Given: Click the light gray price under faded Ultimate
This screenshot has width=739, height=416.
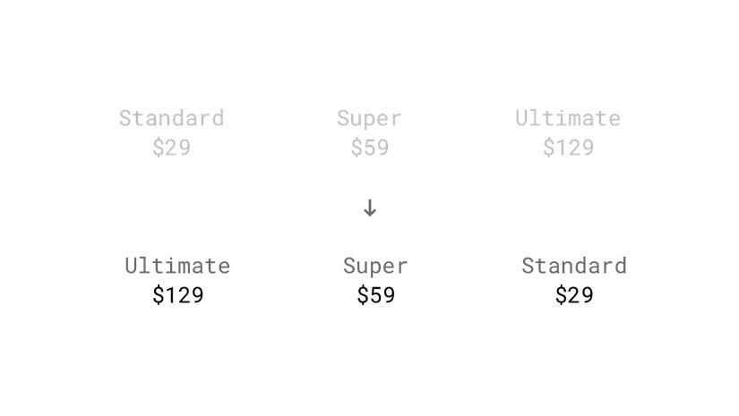Looking at the screenshot, I should pyautogui.click(x=568, y=148).
